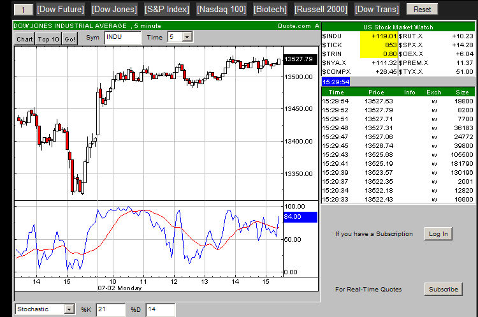Click the 13527.79 current price label
Image resolution: width=478 pixels, height=317 pixels.
[300, 59]
